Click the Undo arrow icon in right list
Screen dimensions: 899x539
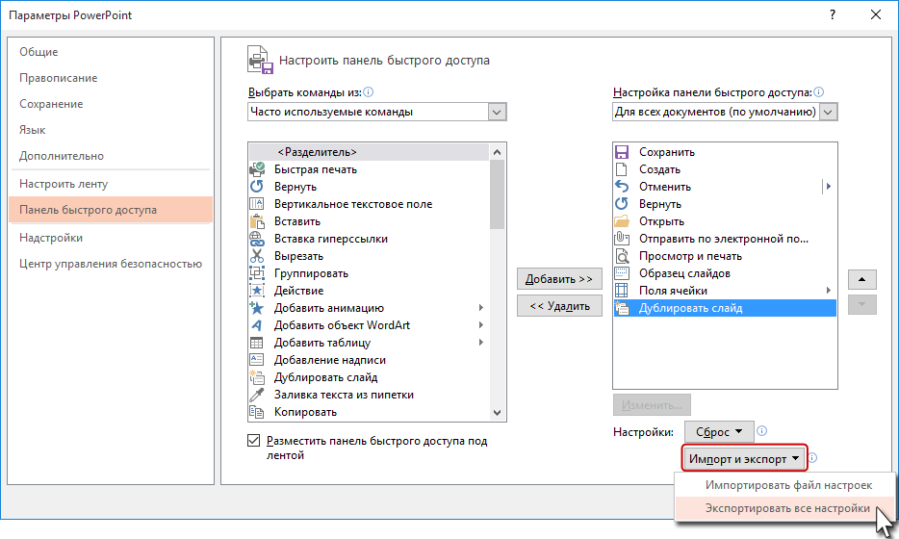click(x=622, y=187)
